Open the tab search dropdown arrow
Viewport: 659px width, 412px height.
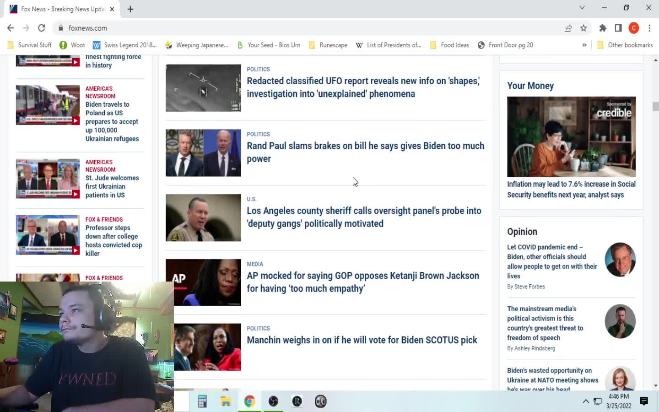tap(582, 8)
